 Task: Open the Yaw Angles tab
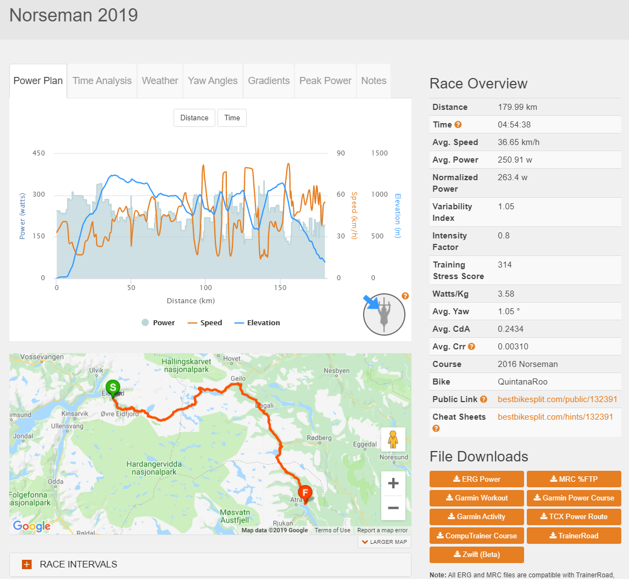point(213,81)
